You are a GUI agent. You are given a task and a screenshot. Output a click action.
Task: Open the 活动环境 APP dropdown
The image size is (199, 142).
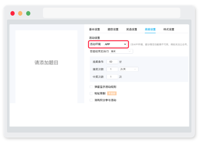[x=115, y=44]
